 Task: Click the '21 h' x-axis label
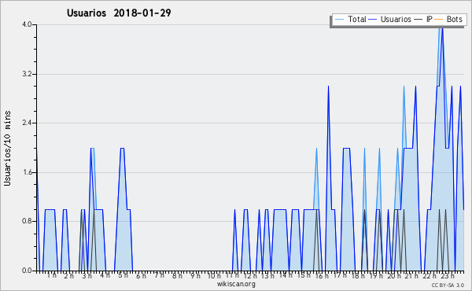pos(411,275)
